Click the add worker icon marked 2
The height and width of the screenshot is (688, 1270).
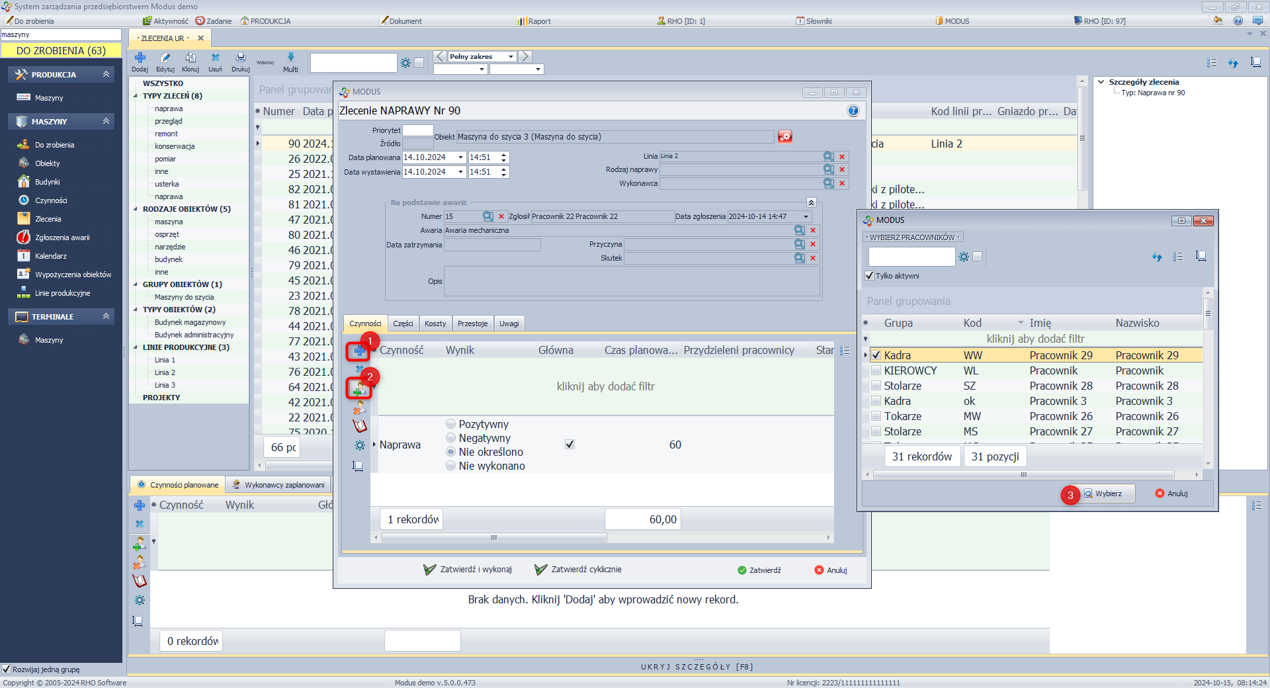[359, 388]
